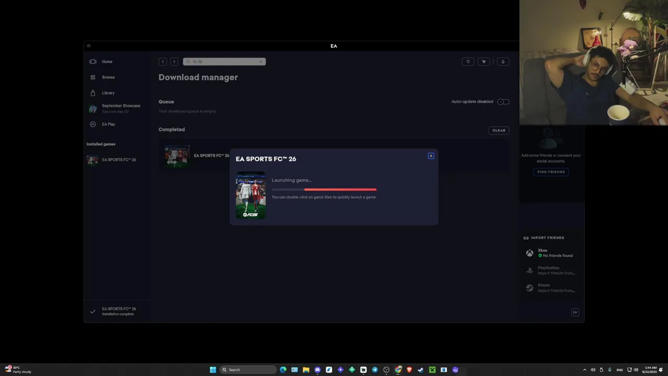Open Chrome from the taskbar
The image size is (668, 376).
[x=398, y=370]
